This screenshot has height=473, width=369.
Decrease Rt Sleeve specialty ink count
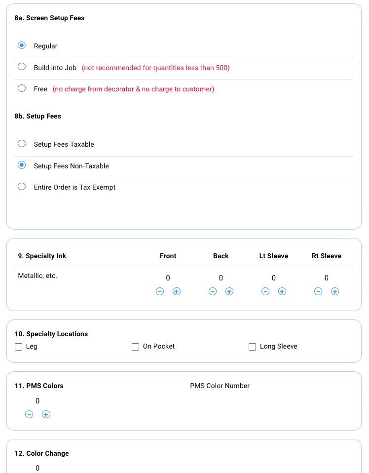(x=318, y=291)
